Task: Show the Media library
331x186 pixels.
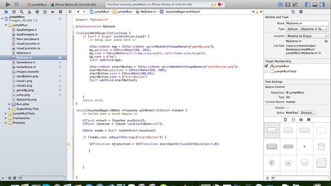Action: point(309,119)
